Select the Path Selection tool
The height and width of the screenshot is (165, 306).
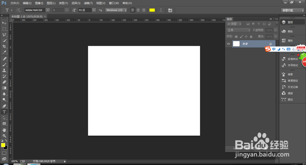pos(4,118)
